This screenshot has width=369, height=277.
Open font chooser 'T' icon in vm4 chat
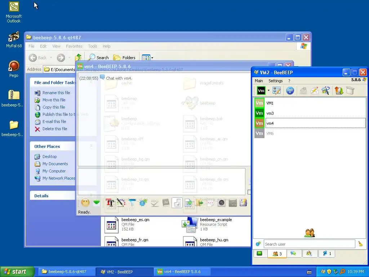(x=110, y=203)
